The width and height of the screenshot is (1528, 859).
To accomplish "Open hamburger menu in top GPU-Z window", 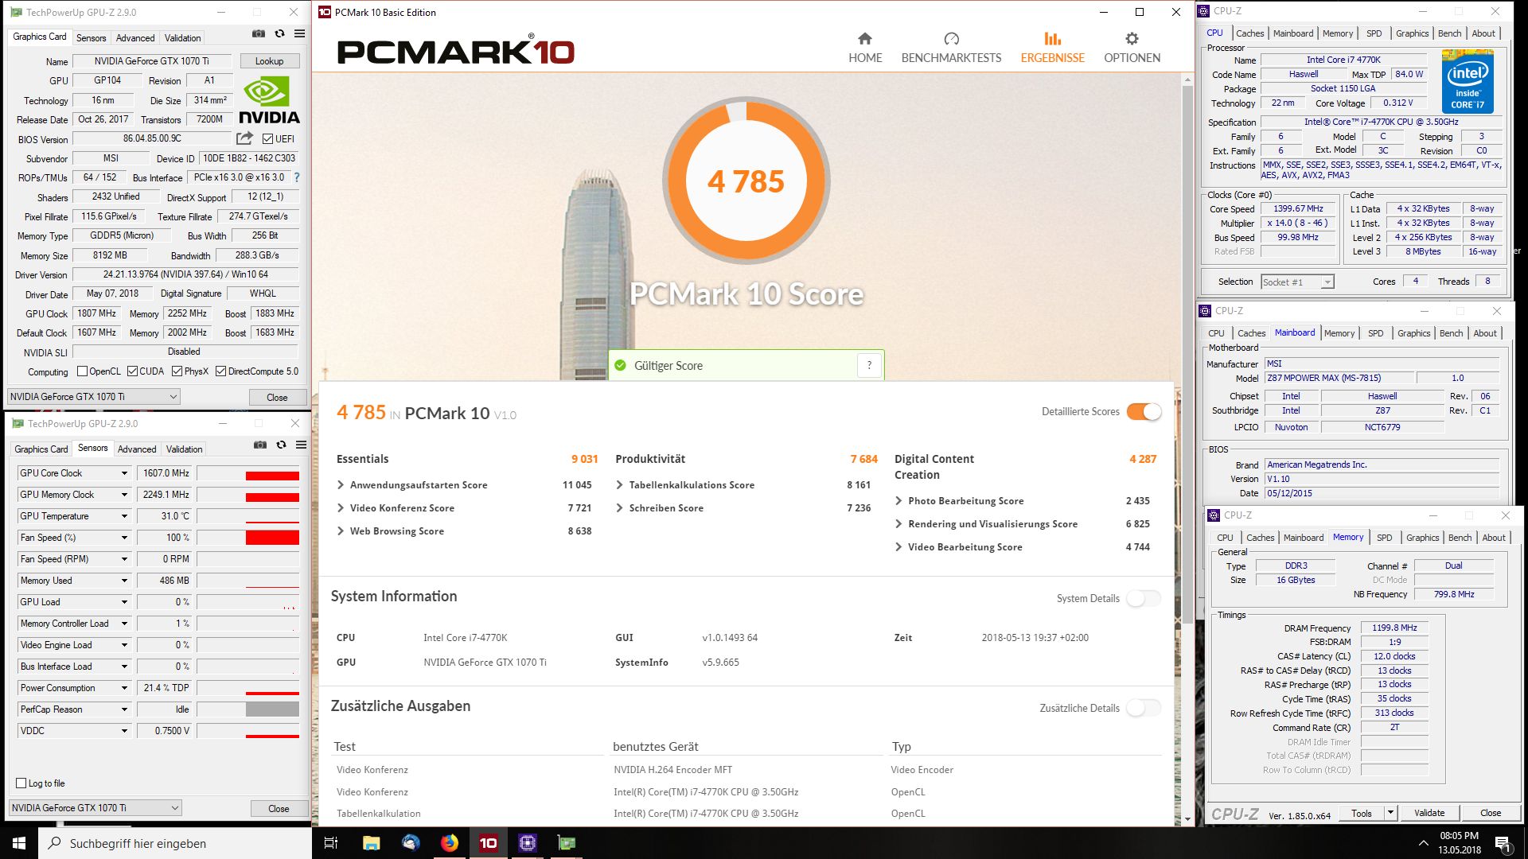I will coord(299,34).
